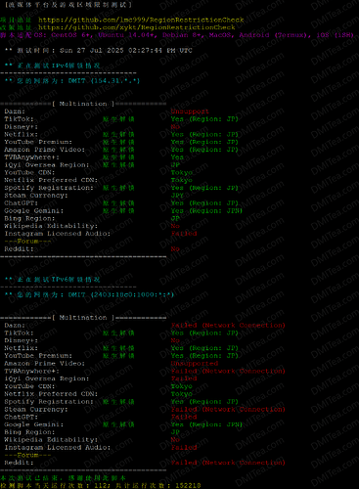Click the timestamp "Sun 27 Jul 2025 02:27:44 PM UTC"

126,51
